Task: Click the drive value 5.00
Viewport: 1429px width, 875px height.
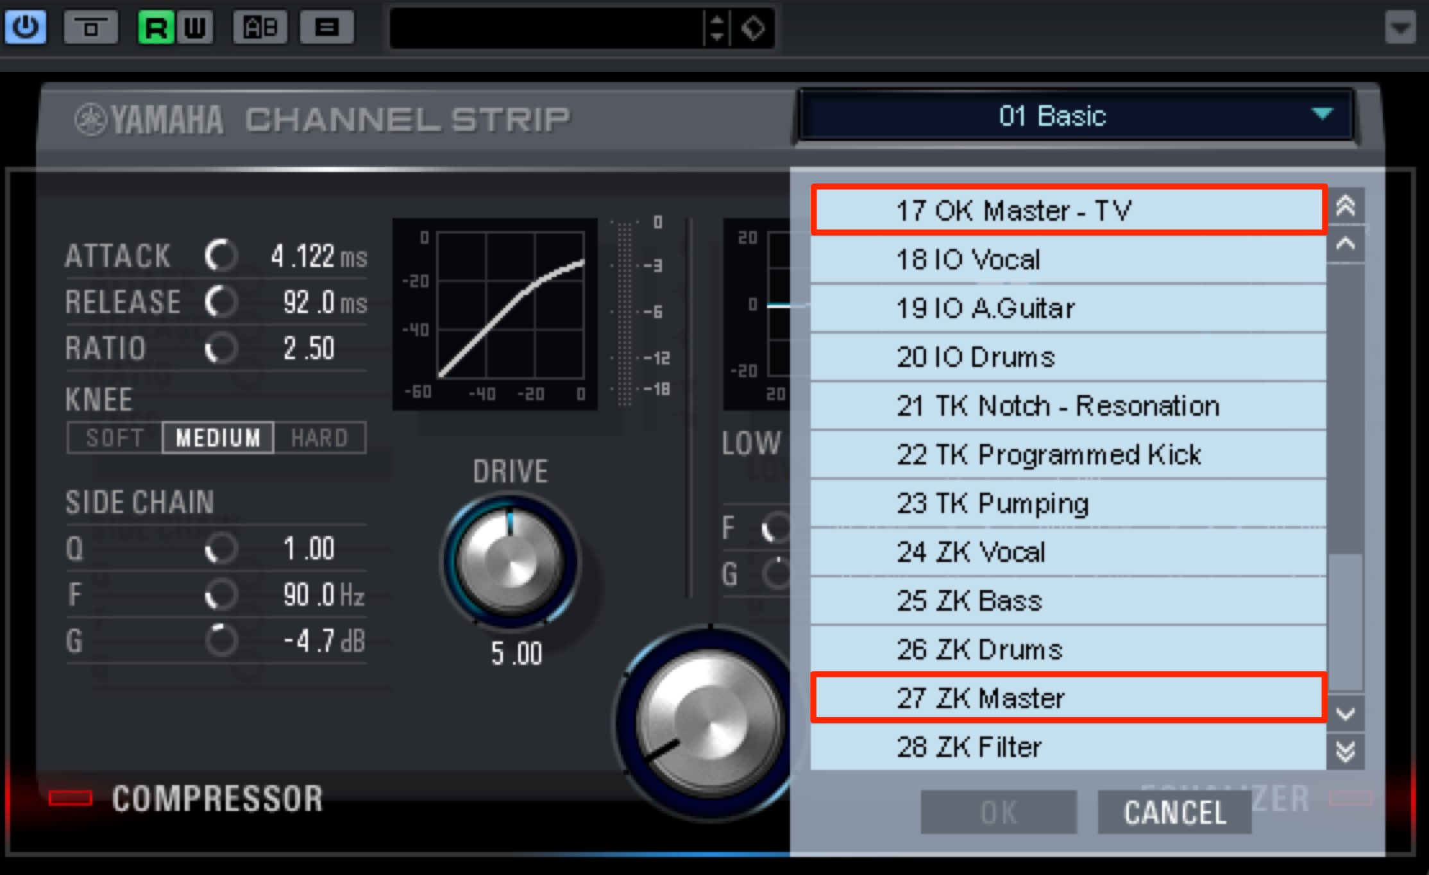Action: pos(516,654)
